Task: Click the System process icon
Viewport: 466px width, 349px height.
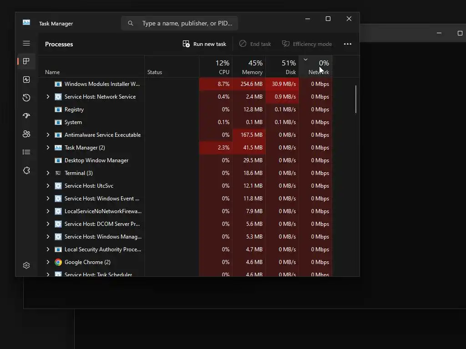Action: click(58, 122)
